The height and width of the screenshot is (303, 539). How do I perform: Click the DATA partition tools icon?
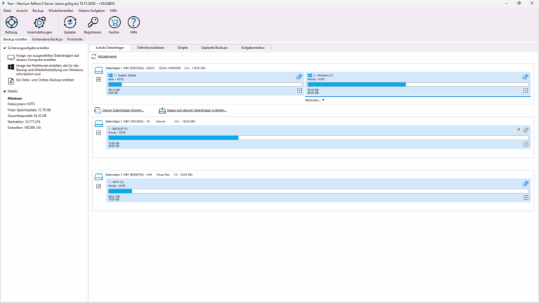(x=525, y=183)
